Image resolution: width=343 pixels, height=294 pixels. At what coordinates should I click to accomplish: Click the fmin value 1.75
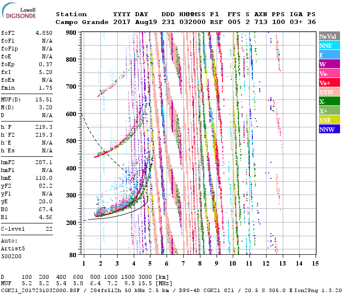tap(46, 88)
